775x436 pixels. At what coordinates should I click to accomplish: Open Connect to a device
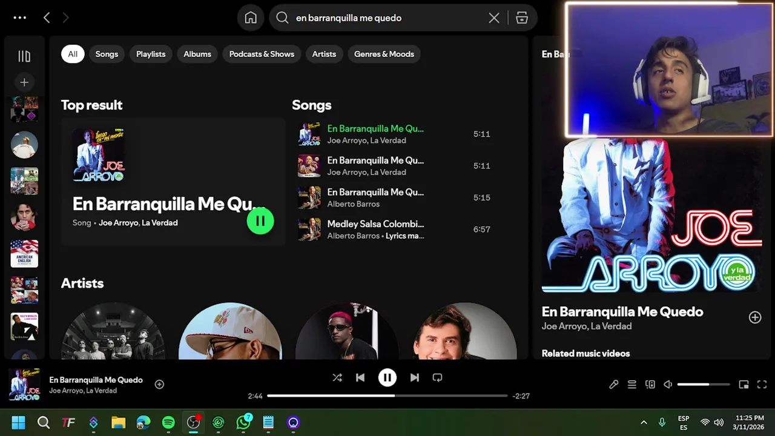(x=650, y=385)
